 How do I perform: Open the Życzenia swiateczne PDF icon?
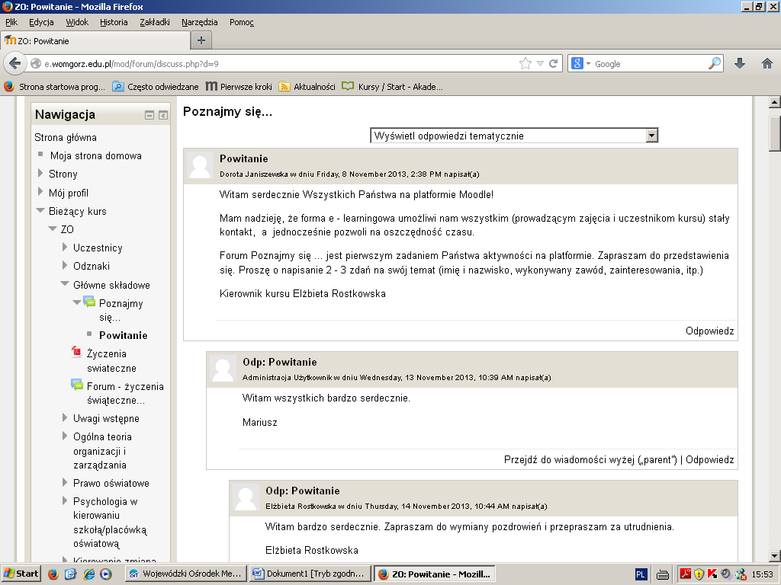pyautogui.click(x=76, y=352)
